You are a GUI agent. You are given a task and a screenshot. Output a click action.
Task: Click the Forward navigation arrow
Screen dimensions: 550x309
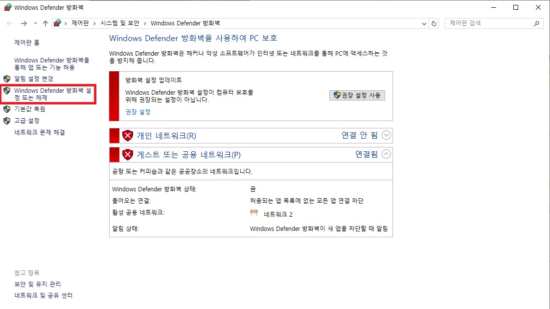[24, 23]
